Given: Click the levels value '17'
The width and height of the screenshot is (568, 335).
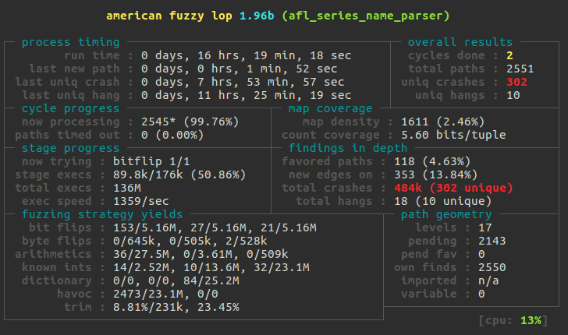Looking at the screenshot, I should 485,228.
